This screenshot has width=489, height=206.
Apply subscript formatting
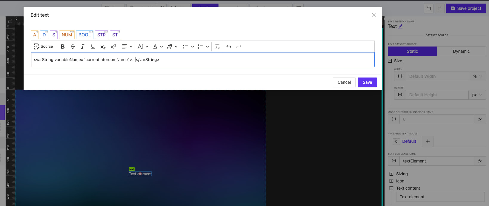point(103,47)
